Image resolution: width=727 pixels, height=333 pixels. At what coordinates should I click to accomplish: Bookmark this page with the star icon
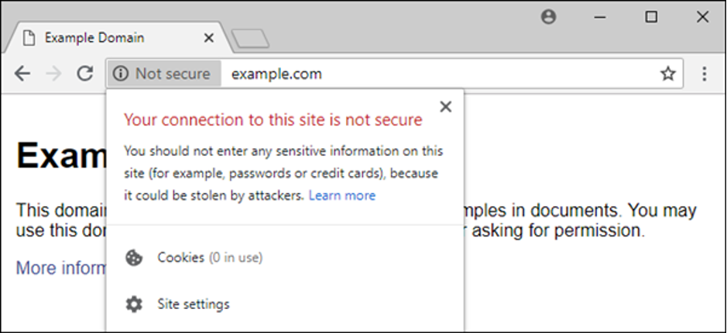[x=667, y=73]
